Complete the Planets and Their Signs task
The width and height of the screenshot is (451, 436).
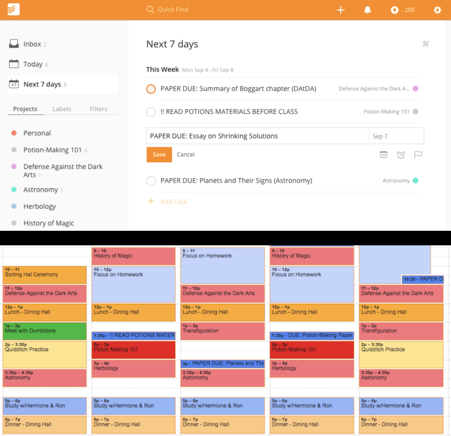151,181
